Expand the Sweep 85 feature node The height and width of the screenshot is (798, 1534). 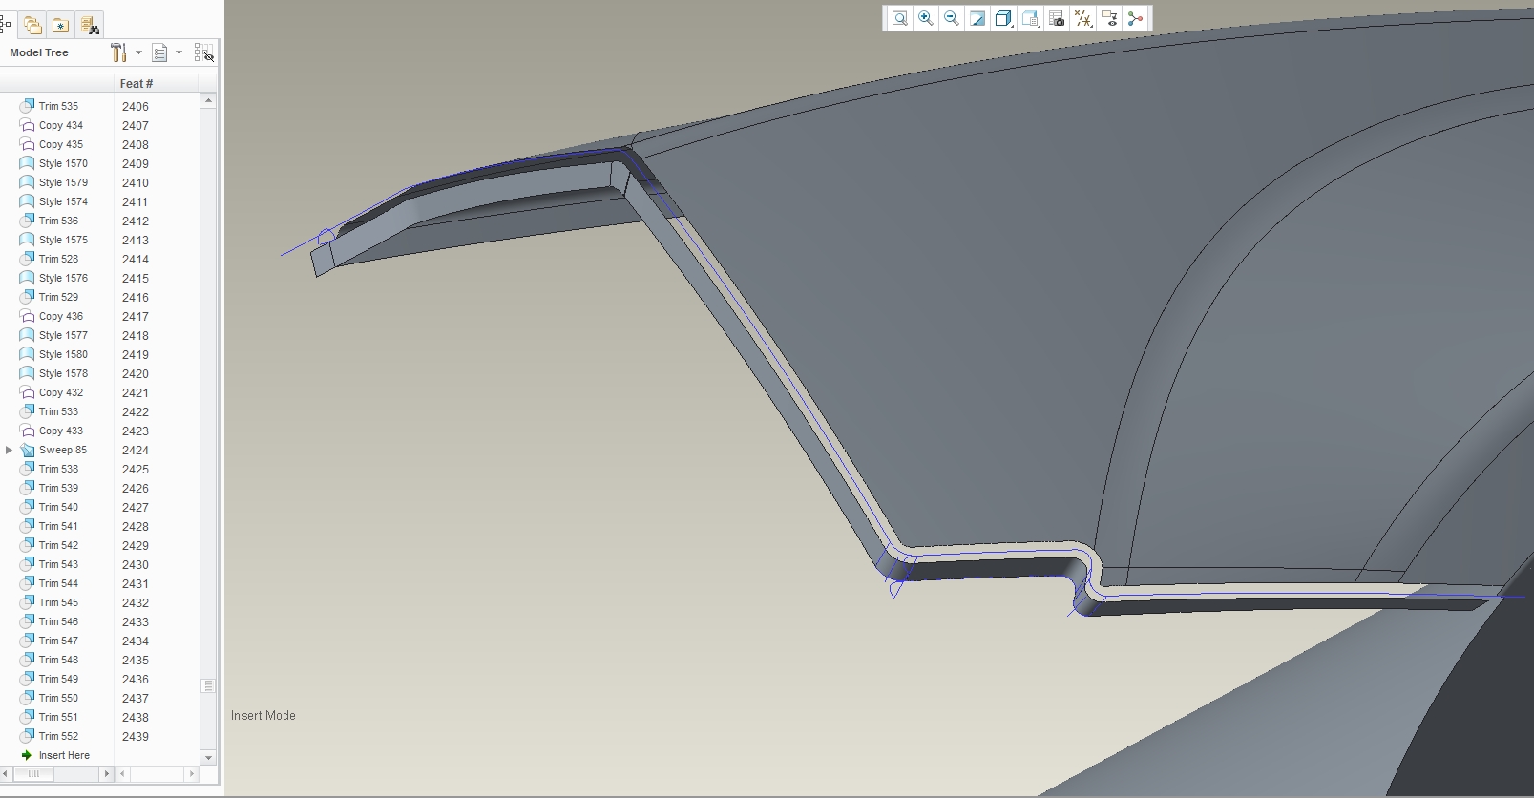coord(10,450)
